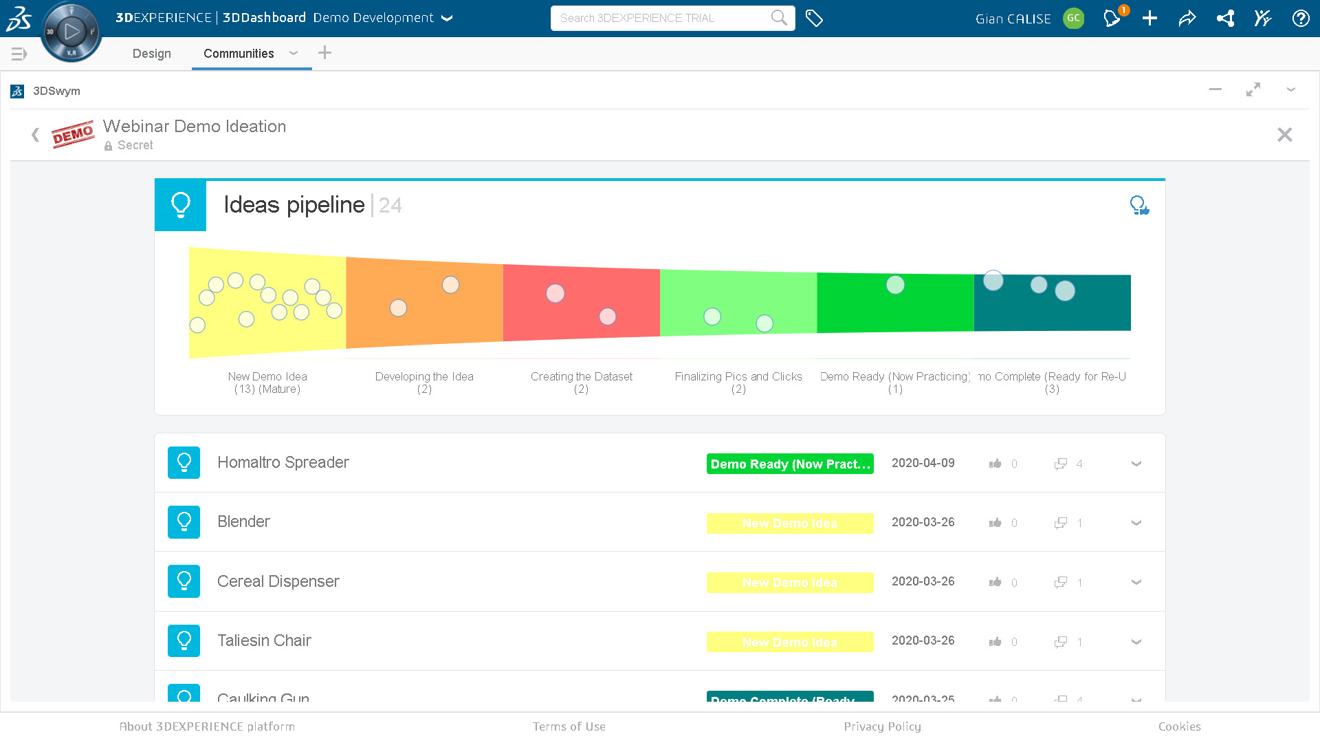Click the plus icon to add content
Image resolution: width=1320 pixels, height=743 pixels.
tap(1149, 19)
